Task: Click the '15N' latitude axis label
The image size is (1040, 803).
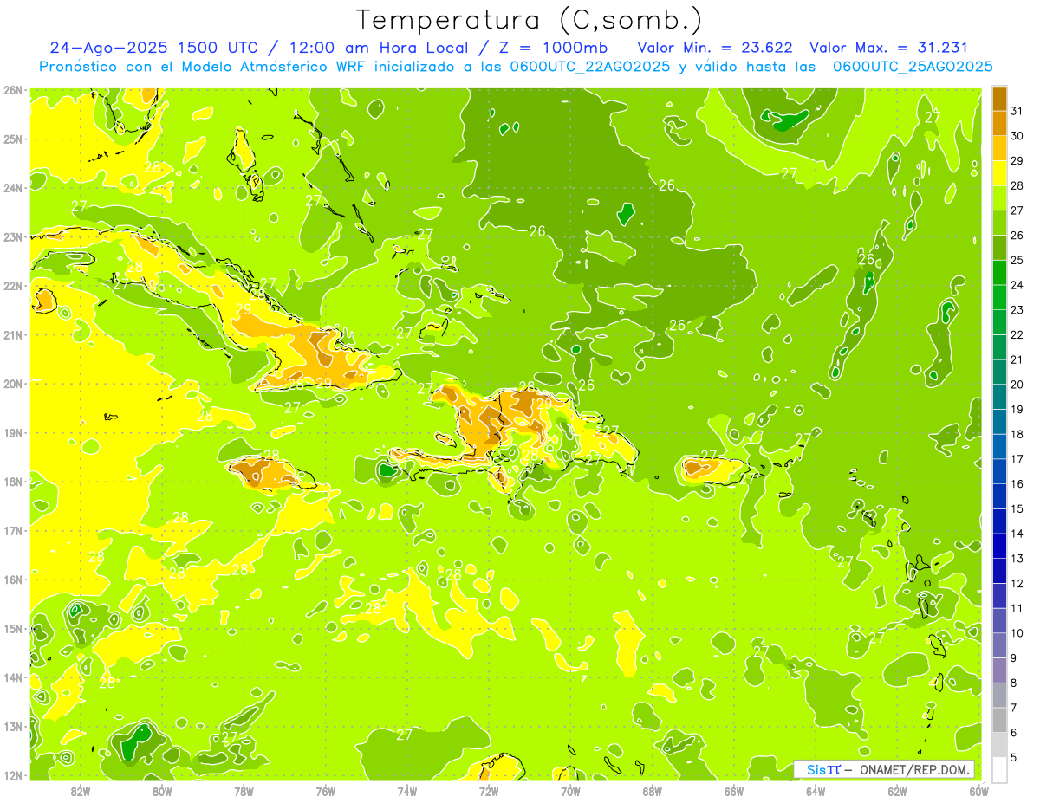Action: click(x=12, y=629)
